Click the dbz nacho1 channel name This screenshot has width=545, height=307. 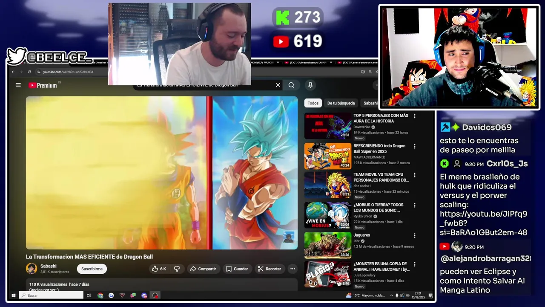pos(362,186)
